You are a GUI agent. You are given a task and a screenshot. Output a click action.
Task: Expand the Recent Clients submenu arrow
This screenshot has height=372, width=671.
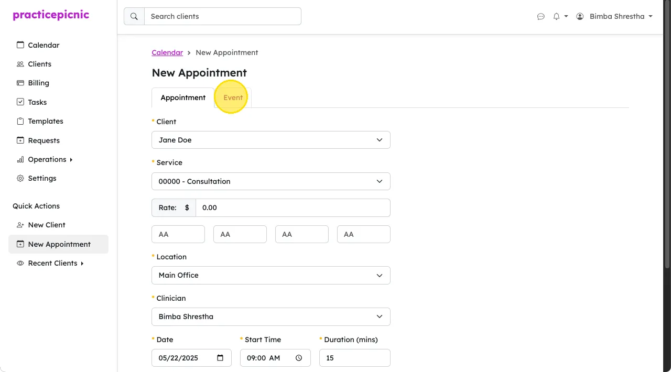pyautogui.click(x=82, y=264)
